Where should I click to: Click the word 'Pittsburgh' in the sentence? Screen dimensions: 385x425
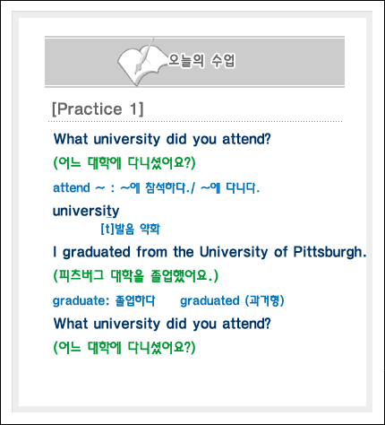tap(328, 252)
